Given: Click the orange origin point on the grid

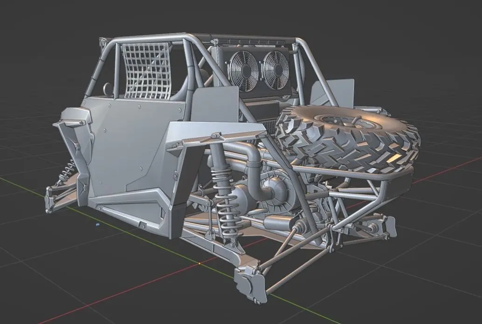Looking at the screenshot, I should (x=199, y=263).
